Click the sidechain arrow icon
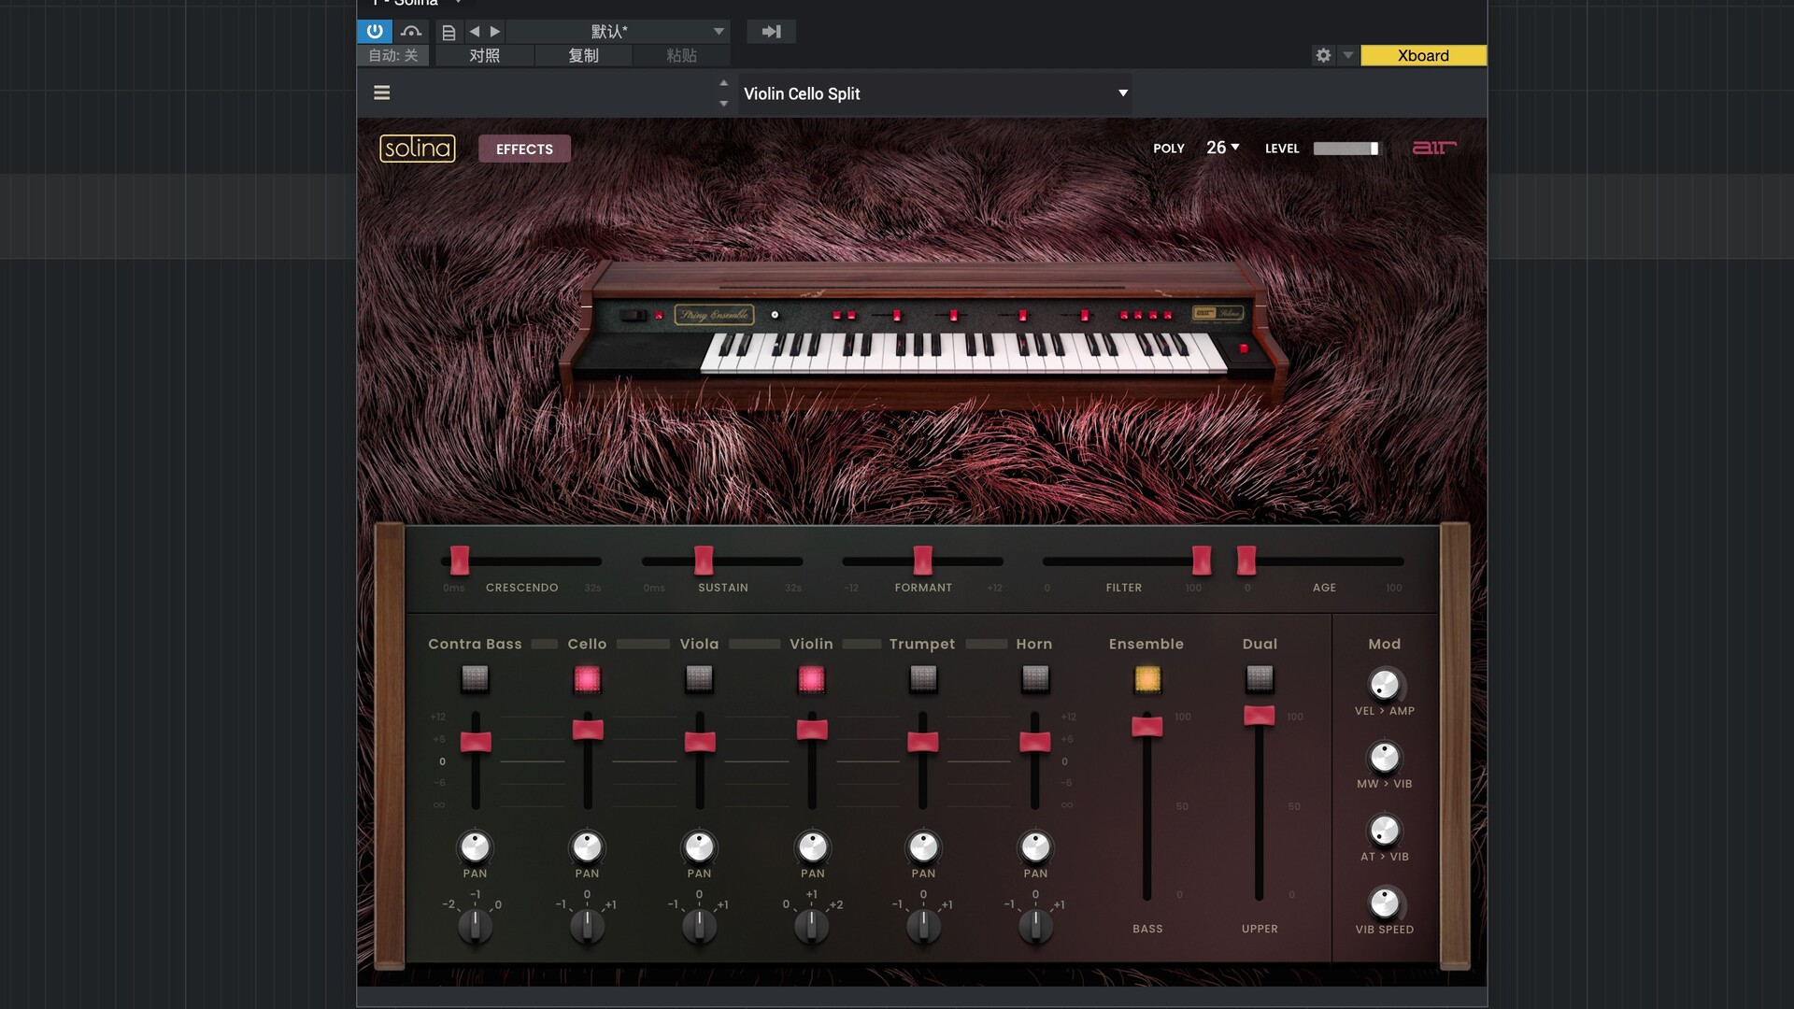The width and height of the screenshot is (1794, 1009). [x=771, y=31]
